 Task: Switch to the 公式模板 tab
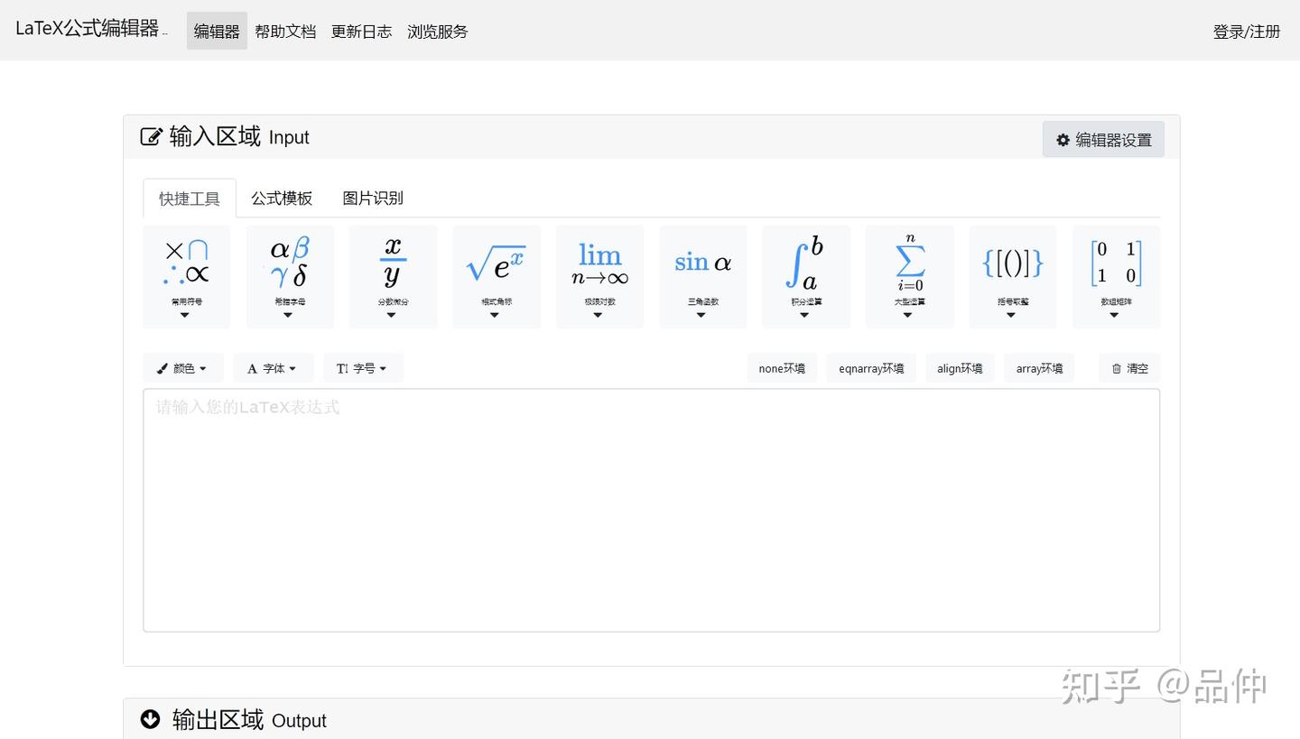(281, 198)
